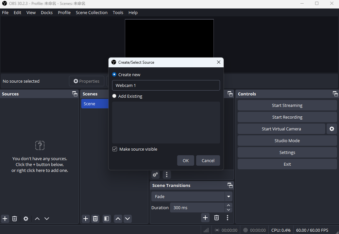Confirm source creation with OK

tap(186, 160)
